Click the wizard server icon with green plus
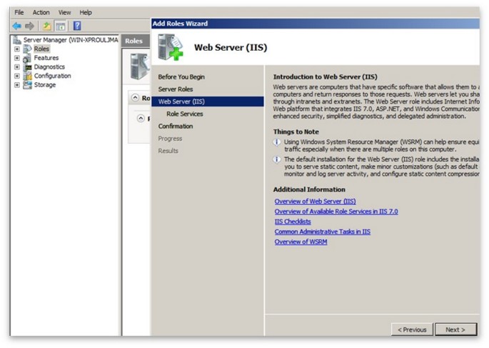The image size is (489, 348). pyautogui.click(x=171, y=47)
